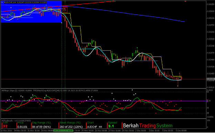The height and width of the screenshot is (133, 215).
Task: Click the Berkah Trading System label
Action: (x=148, y=125)
